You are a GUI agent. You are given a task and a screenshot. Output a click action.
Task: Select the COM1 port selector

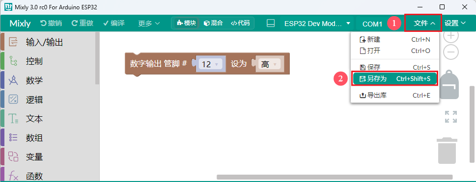tap(372, 24)
